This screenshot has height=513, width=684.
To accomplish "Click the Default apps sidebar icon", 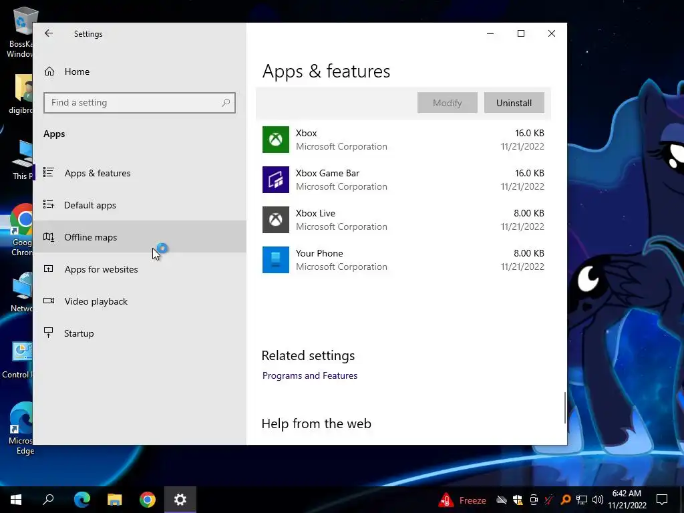I will click(x=48, y=204).
